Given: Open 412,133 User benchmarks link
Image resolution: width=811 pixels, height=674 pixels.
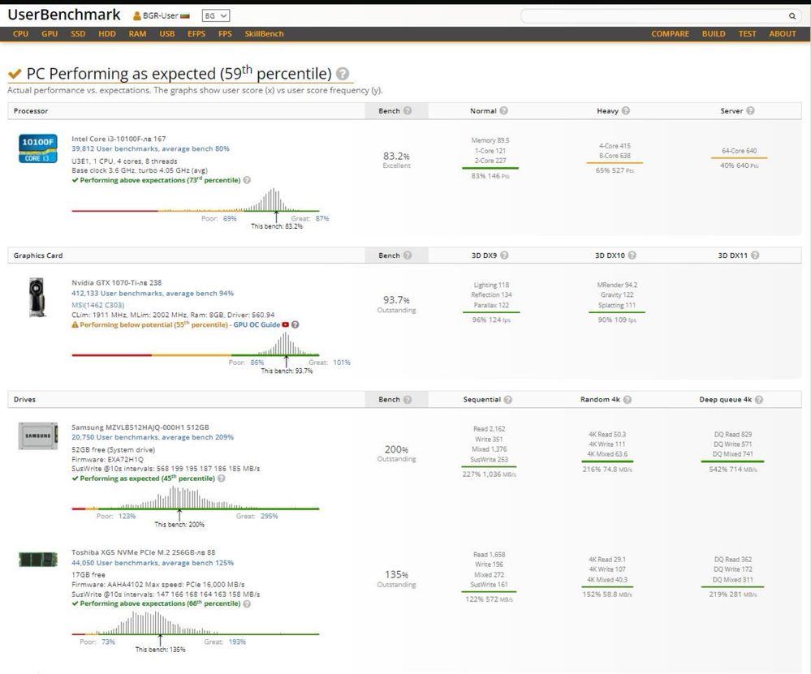Looking at the screenshot, I should 153,293.
